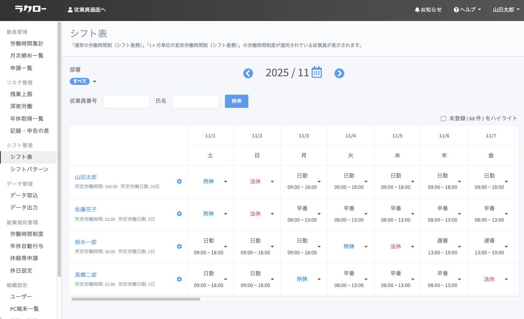Click the 検索 button
524x319 pixels.
click(237, 101)
